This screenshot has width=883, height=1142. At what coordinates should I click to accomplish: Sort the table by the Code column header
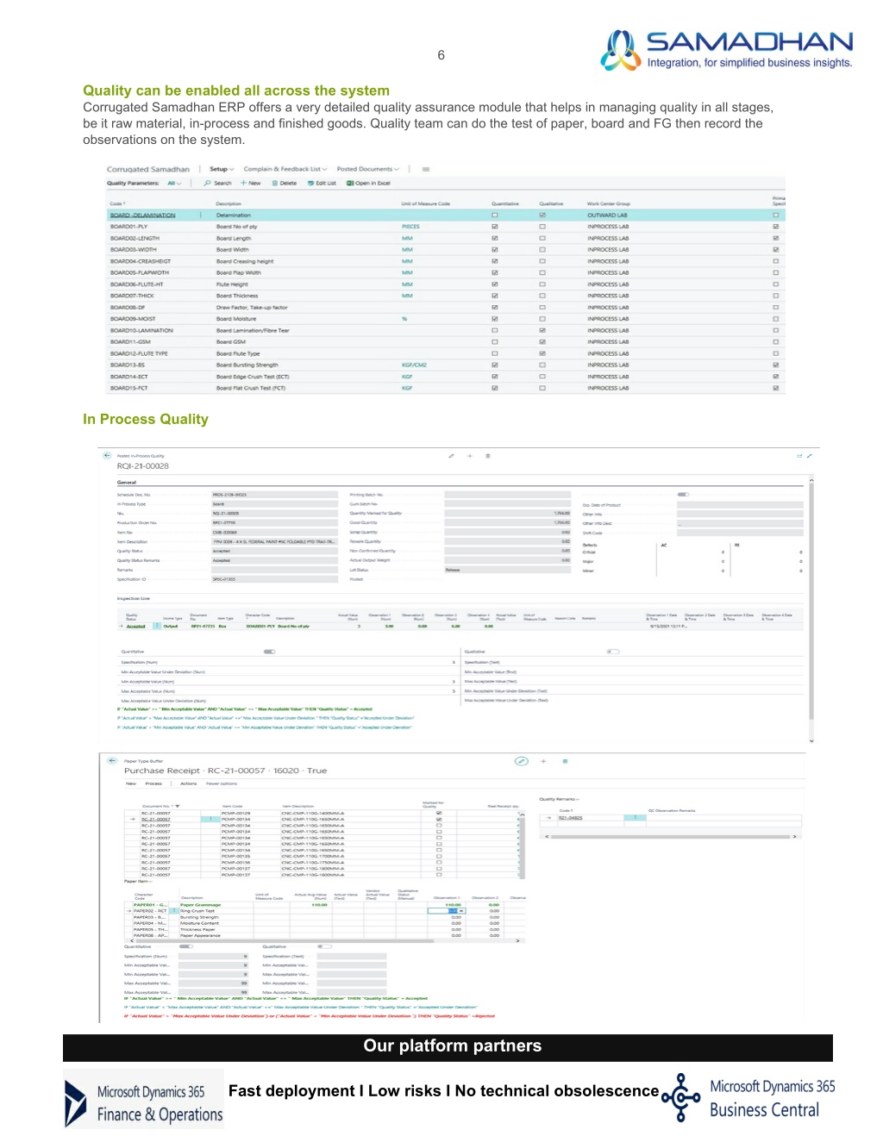click(117, 204)
